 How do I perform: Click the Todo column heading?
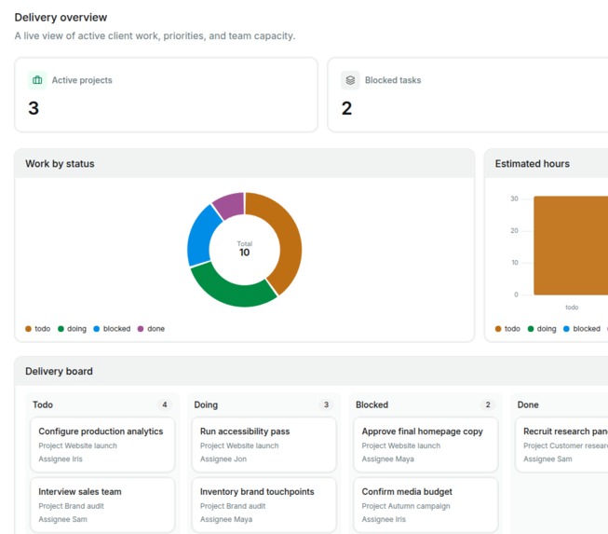(43, 404)
